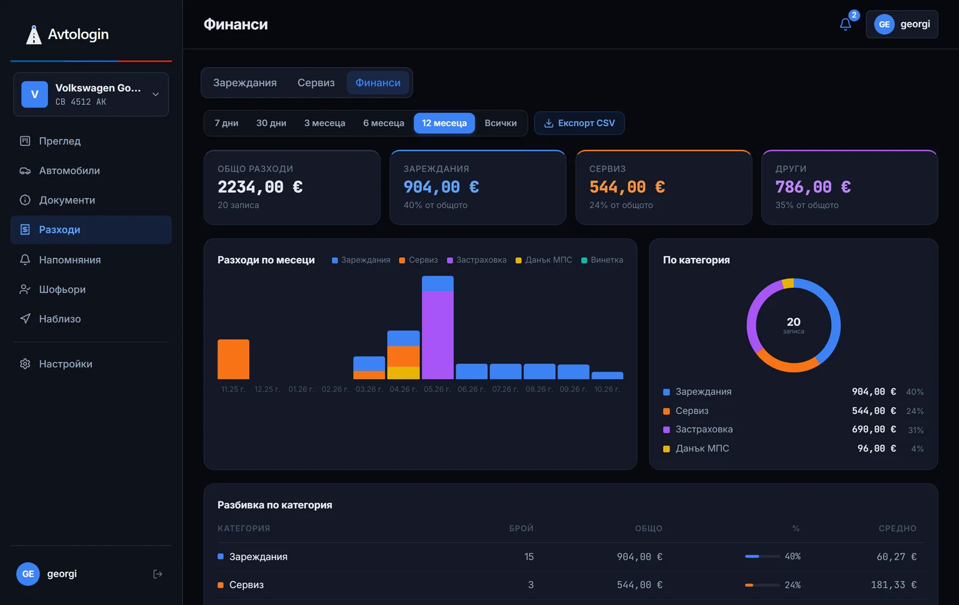Select the Всички period filter
Image resolution: width=959 pixels, height=605 pixels.
500,123
